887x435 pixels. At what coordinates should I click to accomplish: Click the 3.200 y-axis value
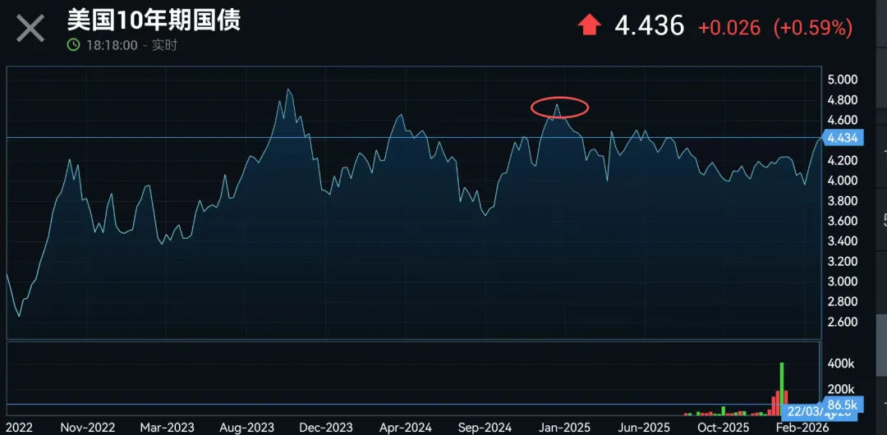pos(843,261)
